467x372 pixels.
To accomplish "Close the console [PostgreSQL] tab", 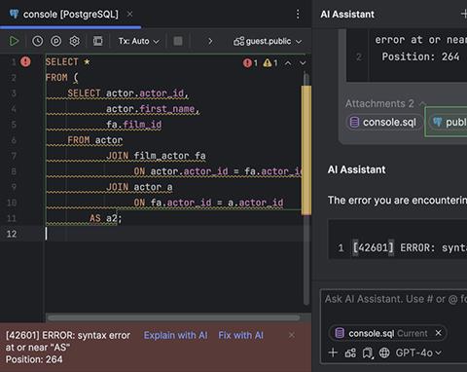I will coord(129,14).
